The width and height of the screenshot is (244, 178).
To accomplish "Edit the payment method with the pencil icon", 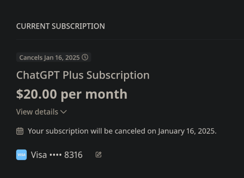I will pyautogui.click(x=98, y=154).
